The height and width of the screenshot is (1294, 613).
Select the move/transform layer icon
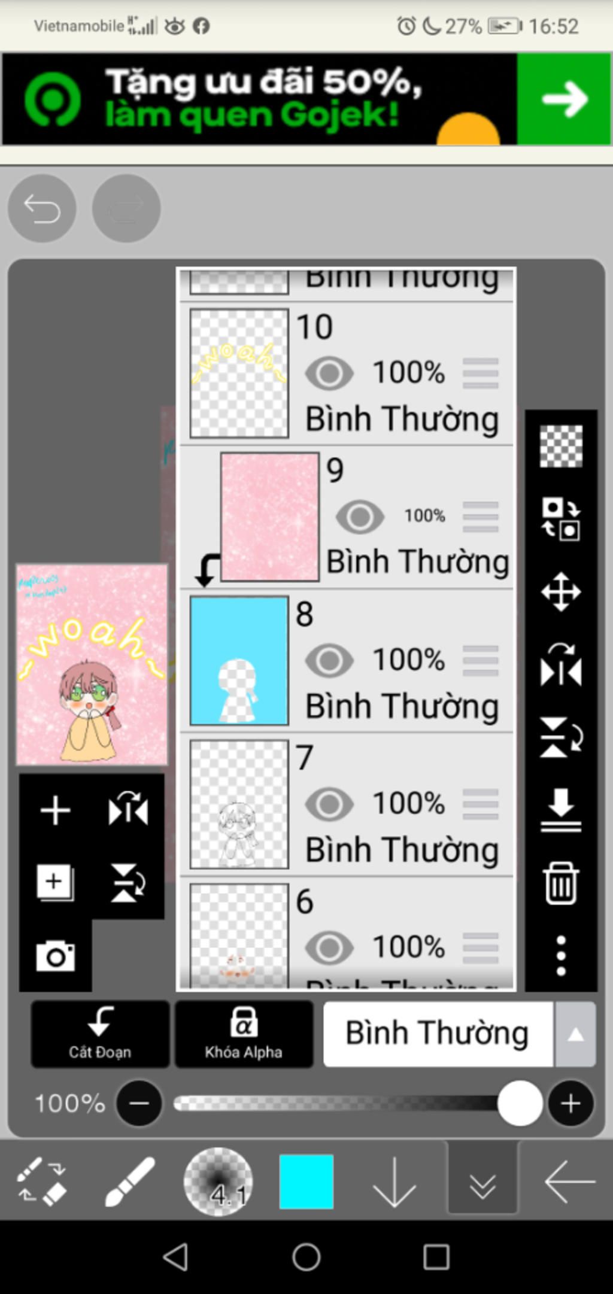click(561, 592)
